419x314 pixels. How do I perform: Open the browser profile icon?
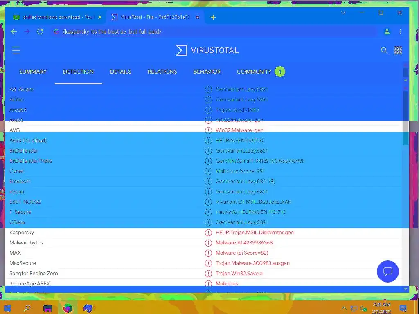(387, 32)
